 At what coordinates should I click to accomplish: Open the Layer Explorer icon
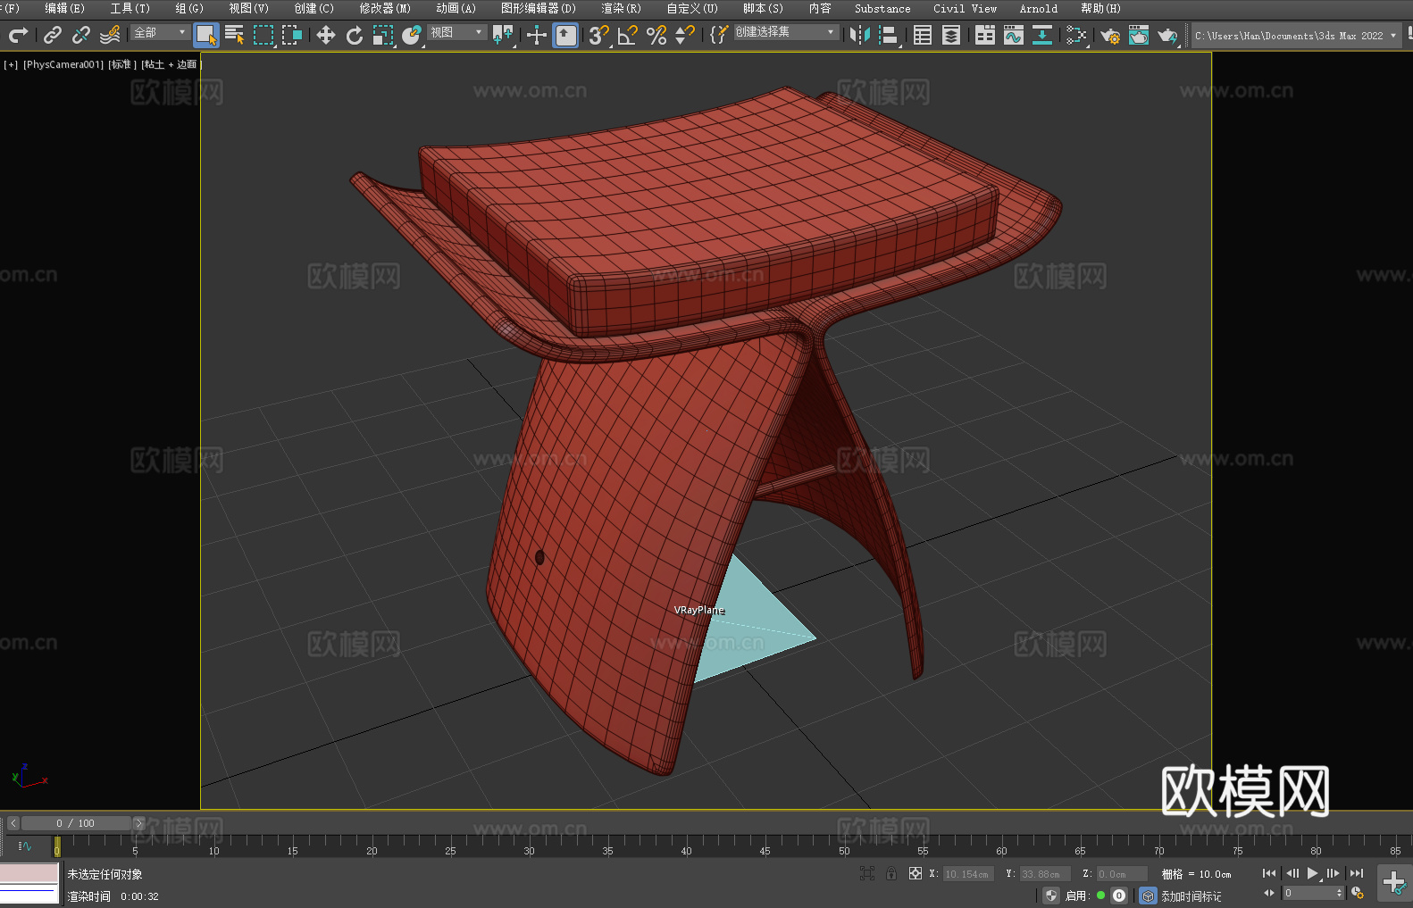coord(951,35)
